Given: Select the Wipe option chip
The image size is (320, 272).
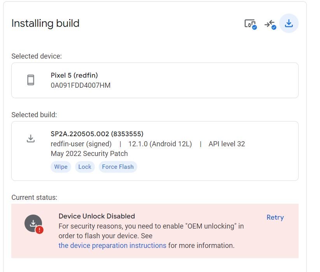Looking at the screenshot, I should click(x=61, y=167).
